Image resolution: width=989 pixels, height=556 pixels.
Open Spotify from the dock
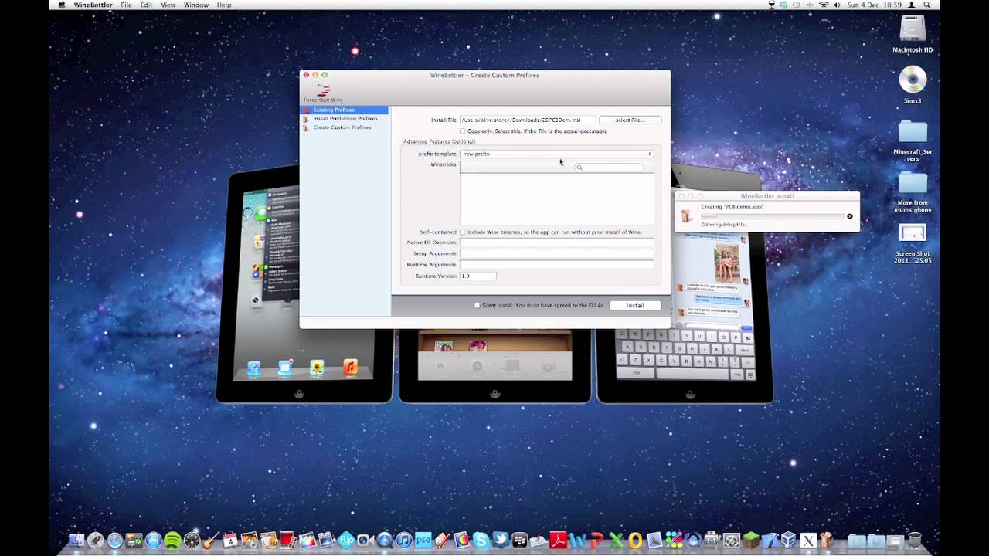[x=172, y=541]
